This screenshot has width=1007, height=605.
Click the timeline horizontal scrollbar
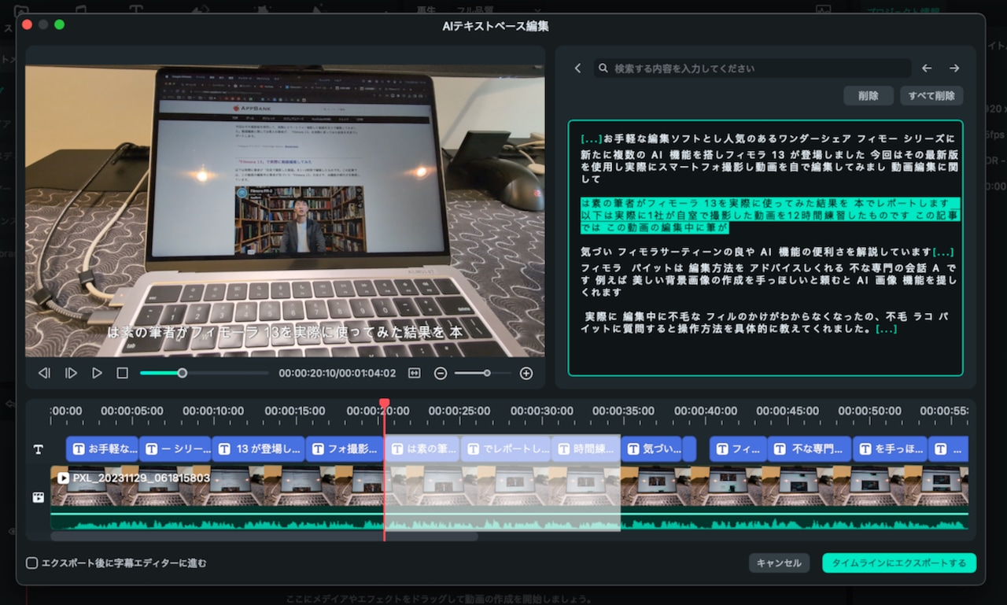[264, 537]
